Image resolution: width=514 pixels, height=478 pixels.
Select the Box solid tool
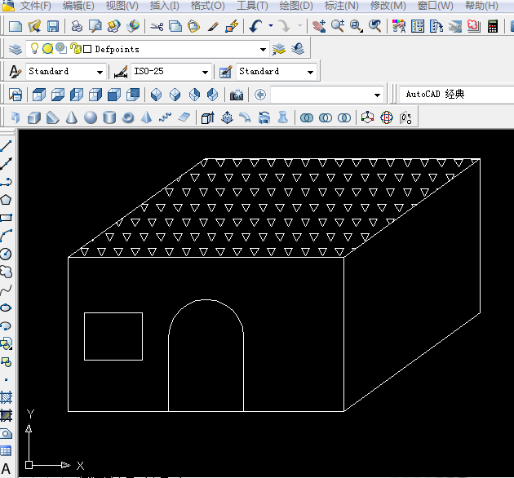point(33,117)
